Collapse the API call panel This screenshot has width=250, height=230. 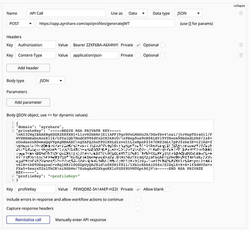click(x=239, y=6)
